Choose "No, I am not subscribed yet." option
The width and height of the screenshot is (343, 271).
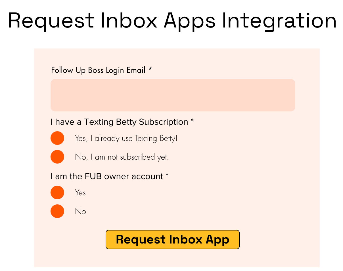57,156
